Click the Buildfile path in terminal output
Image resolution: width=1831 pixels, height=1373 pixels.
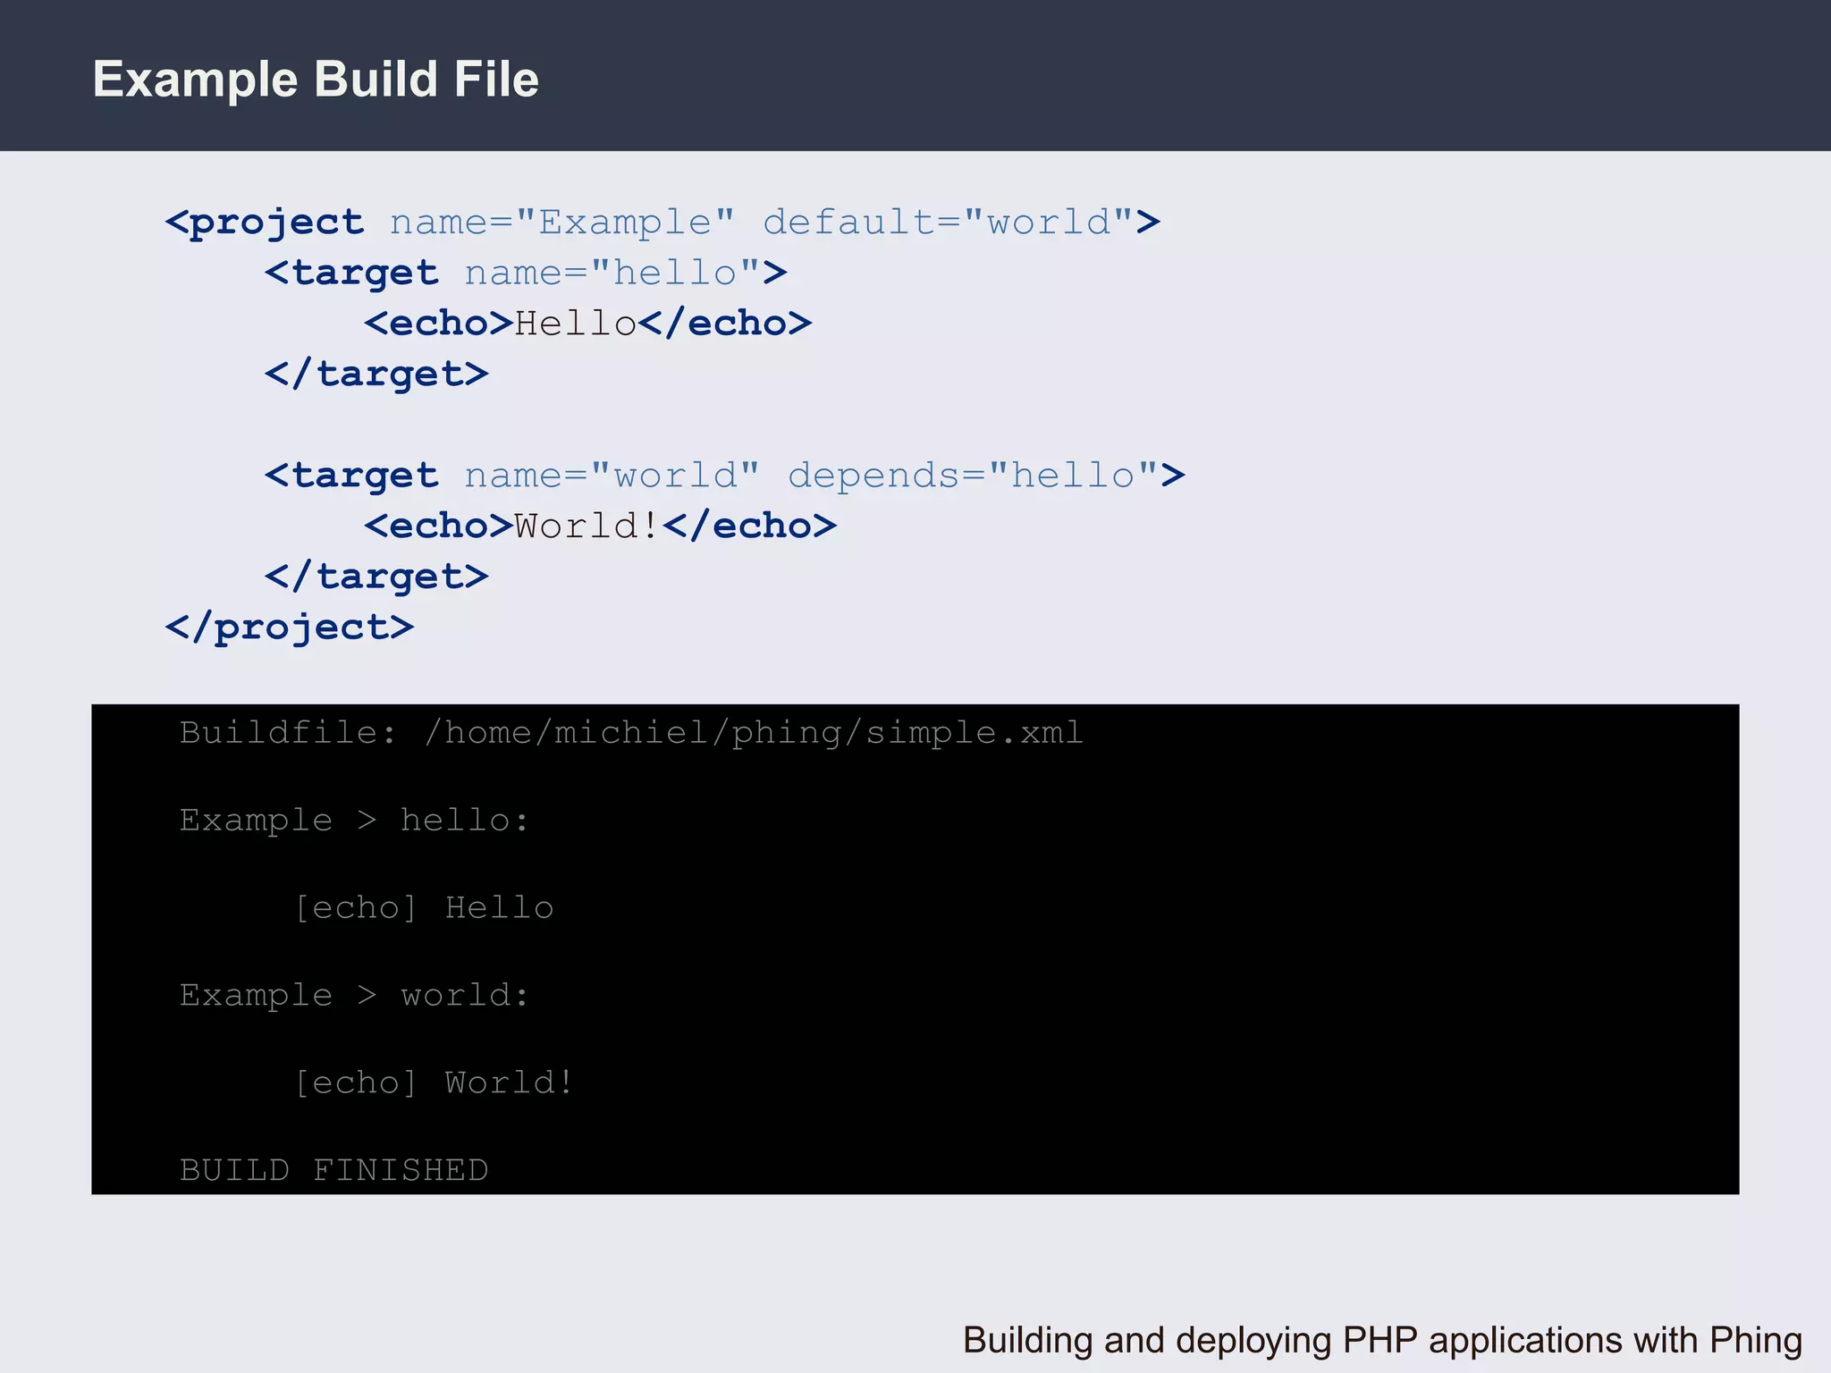point(754,733)
